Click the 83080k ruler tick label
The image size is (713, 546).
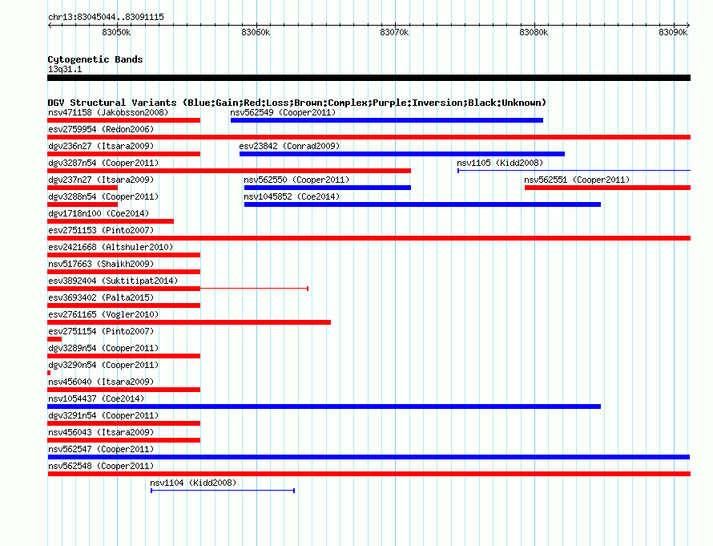(x=534, y=32)
